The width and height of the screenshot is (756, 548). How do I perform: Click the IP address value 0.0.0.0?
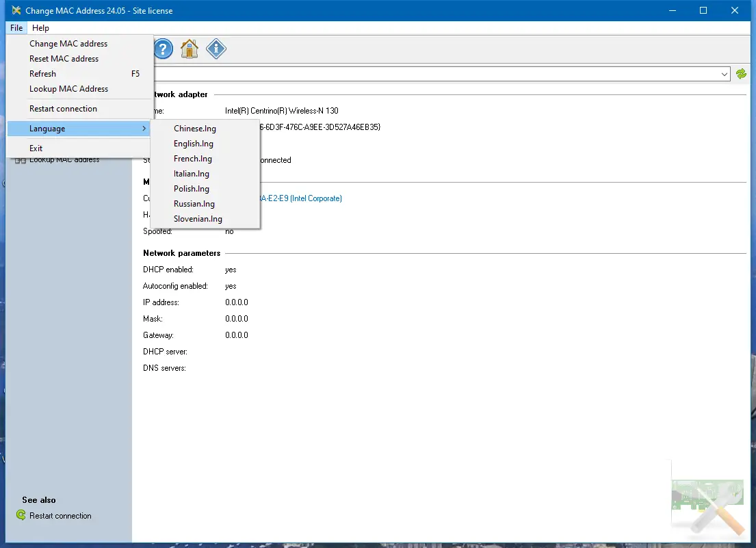tap(237, 302)
